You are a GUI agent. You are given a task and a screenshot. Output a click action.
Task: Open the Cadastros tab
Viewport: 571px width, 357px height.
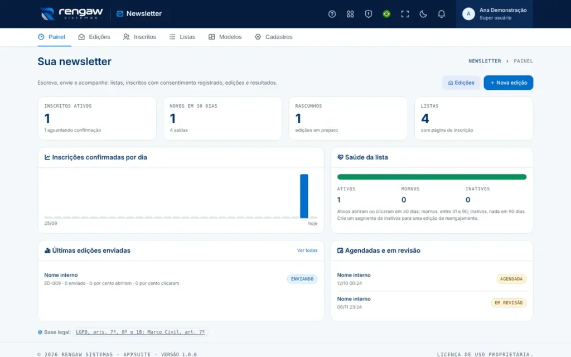[x=273, y=37]
